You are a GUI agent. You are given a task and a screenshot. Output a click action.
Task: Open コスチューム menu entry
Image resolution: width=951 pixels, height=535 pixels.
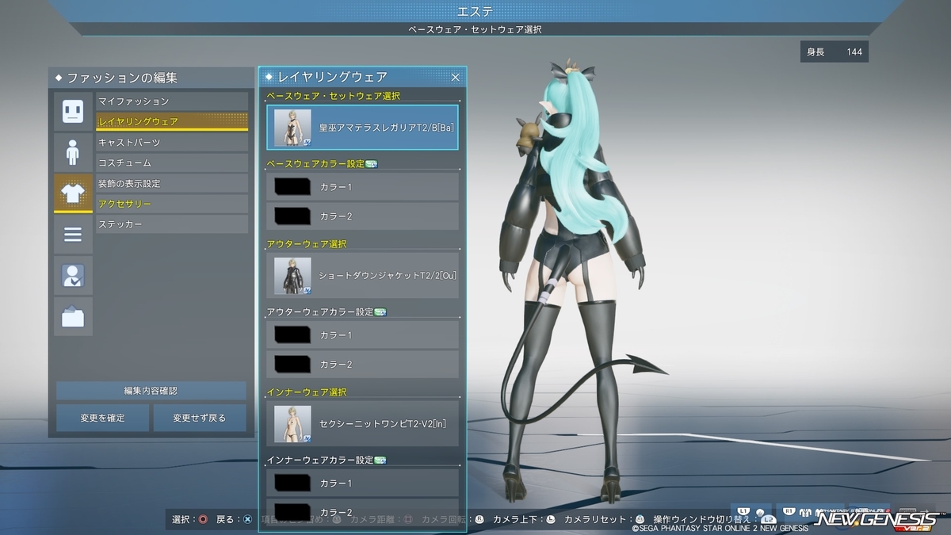[172, 162]
